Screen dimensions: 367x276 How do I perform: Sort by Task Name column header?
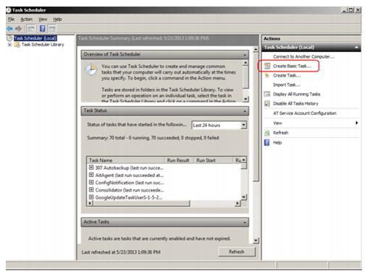125,160
